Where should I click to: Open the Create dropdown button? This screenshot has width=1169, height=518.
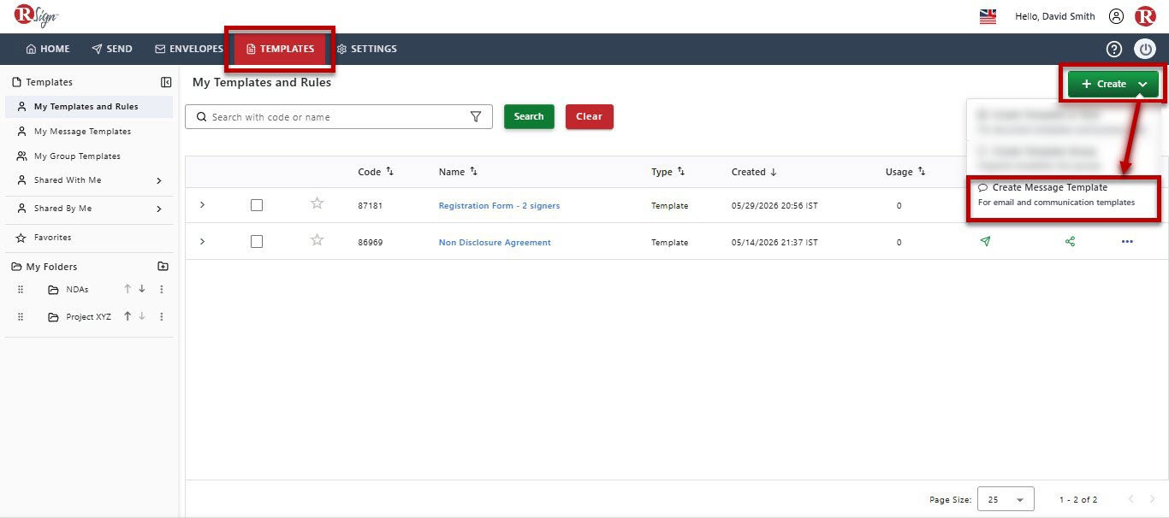coord(1113,84)
